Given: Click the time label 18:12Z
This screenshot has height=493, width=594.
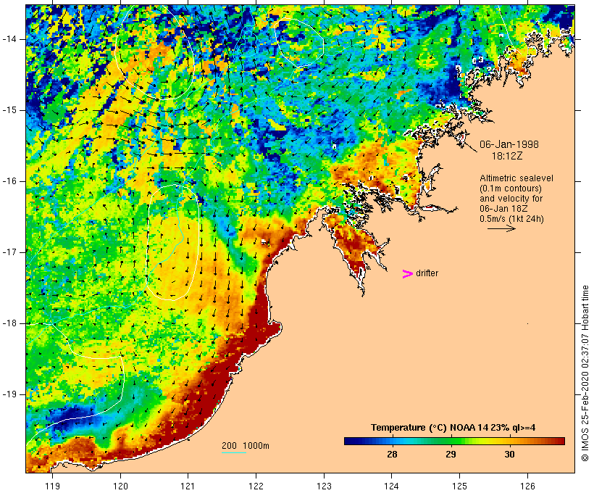Looking at the screenshot, I should point(507,156).
